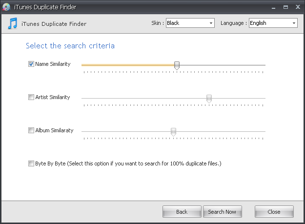Image resolution: width=305 pixels, height=224 pixels.
Task: Click the blue music note logo
Action: point(13,23)
